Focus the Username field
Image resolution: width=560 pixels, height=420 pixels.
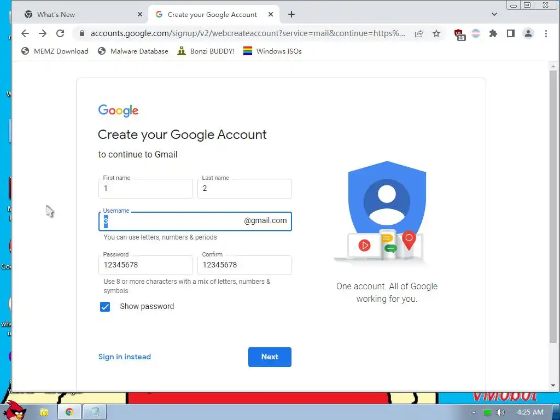pos(195,221)
